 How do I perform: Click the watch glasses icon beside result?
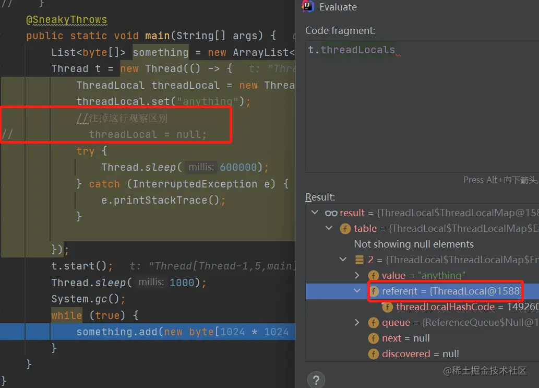tap(331, 213)
